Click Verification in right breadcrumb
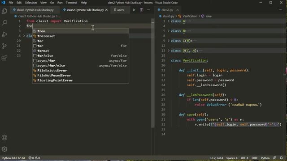287x161 pixels. click(190, 16)
